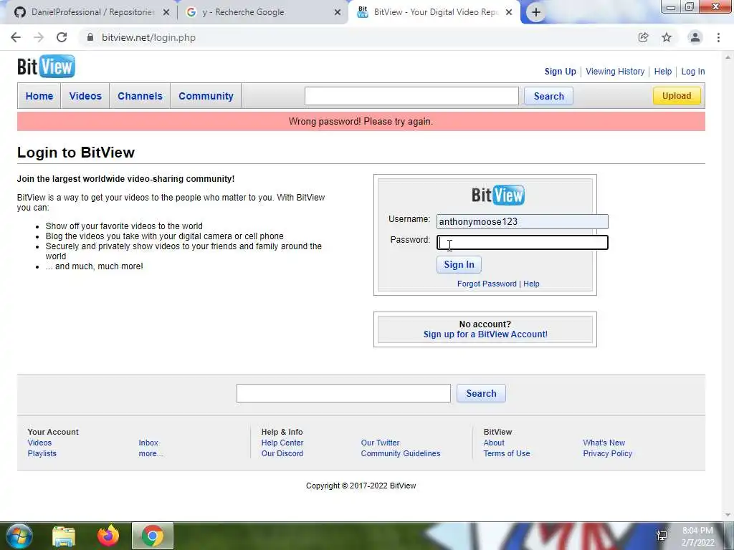Click Help link beside Forgot Password

click(x=531, y=284)
